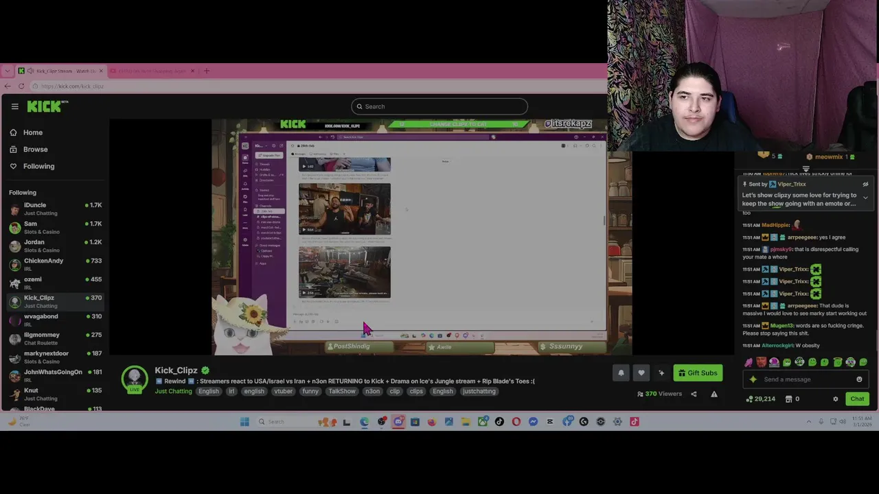The height and width of the screenshot is (494, 879).
Task: Focus the Send a message field
Action: pyautogui.click(x=806, y=379)
